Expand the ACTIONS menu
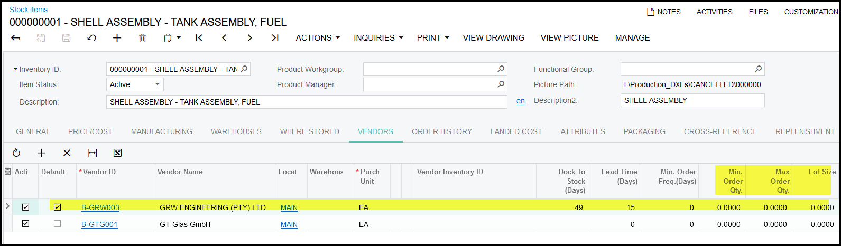Viewport: 841px width, 246px height. coord(317,38)
